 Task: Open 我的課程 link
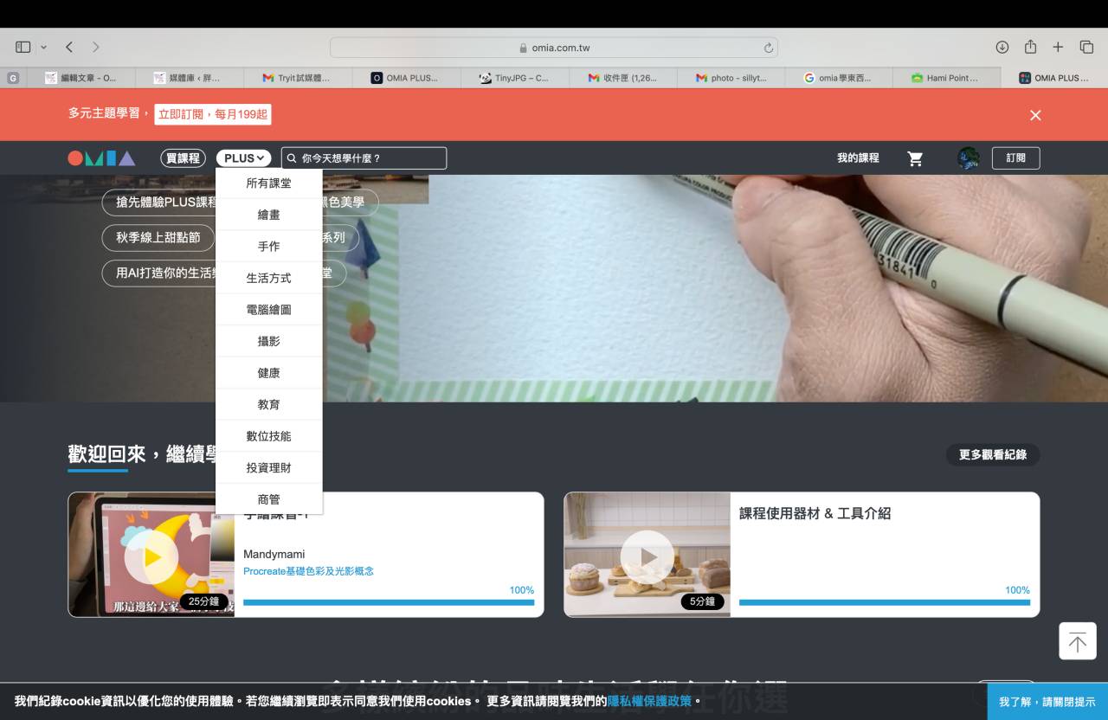[858, 158]
